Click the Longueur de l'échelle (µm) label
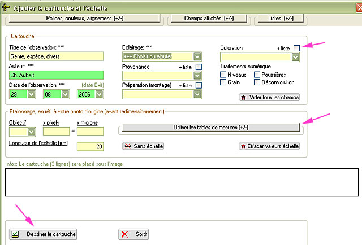This screenshot has height=245, width=362. click(38, 143)
